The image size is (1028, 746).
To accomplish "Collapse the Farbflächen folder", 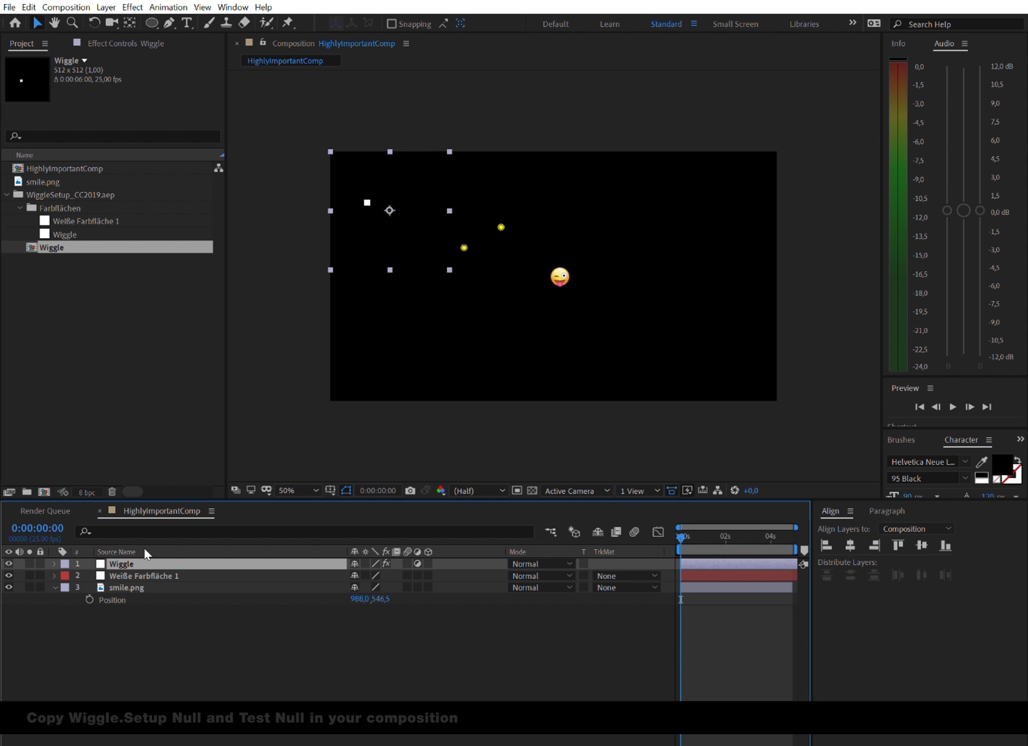I will [x=20, y=208].
